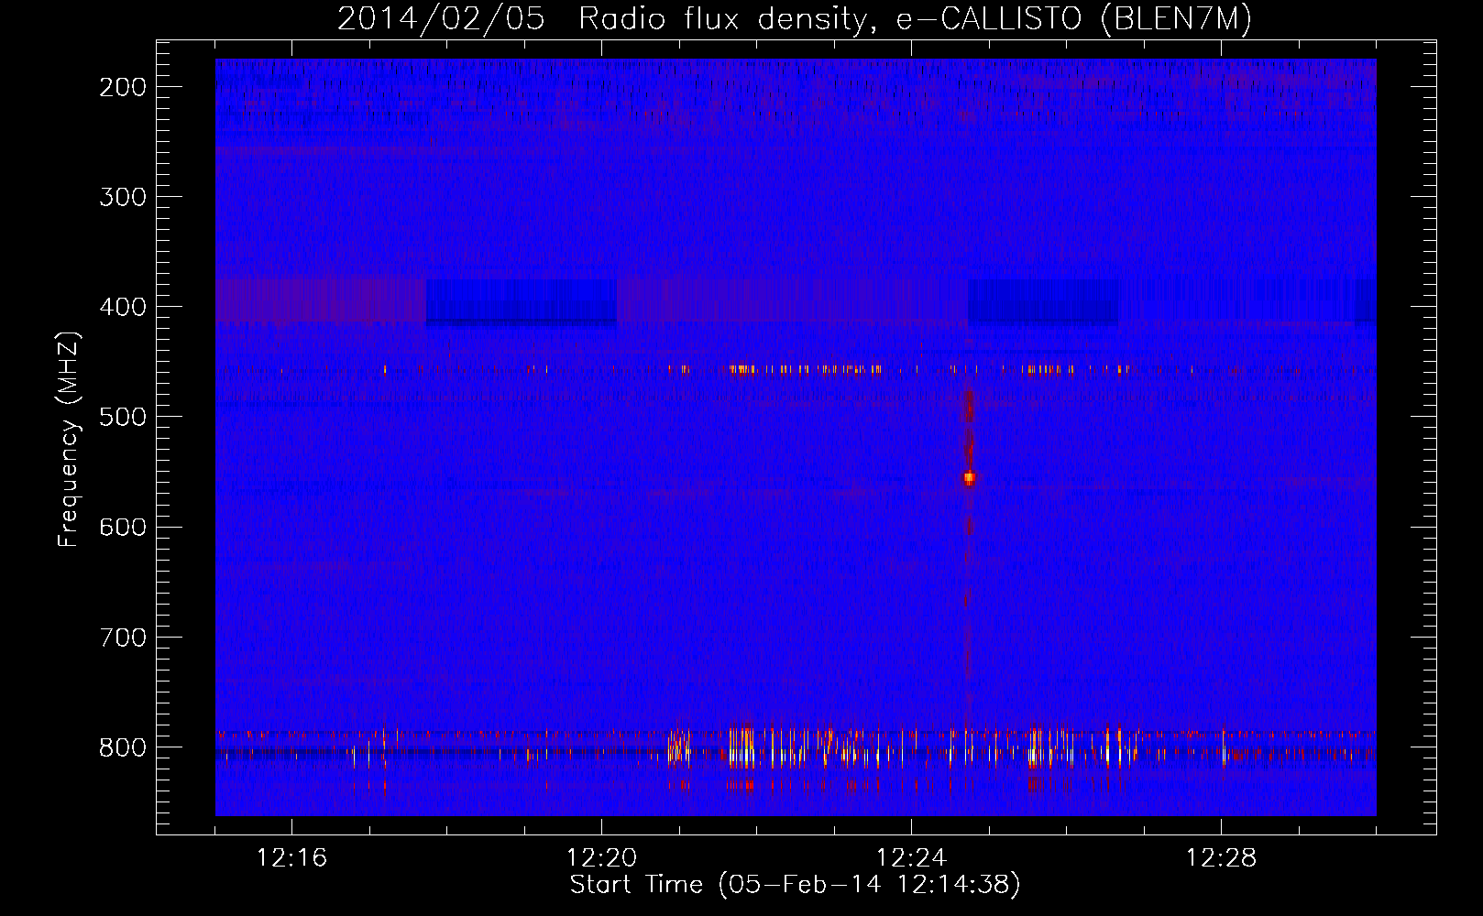
Task: Select the 'Frequency (MHZ)' y-axis label
Action: pos(69,440)
